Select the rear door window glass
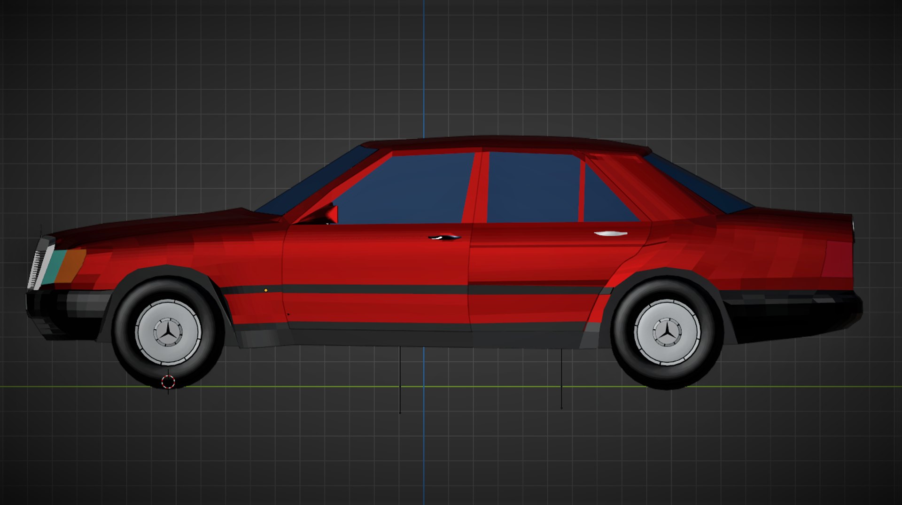 click(x=533, y=187)
